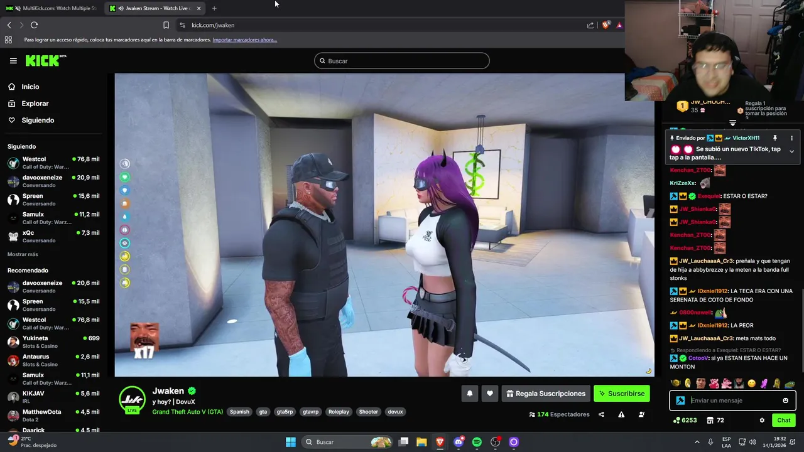
Task: Open xQc channel in sidebar
Action: point(53,236)
